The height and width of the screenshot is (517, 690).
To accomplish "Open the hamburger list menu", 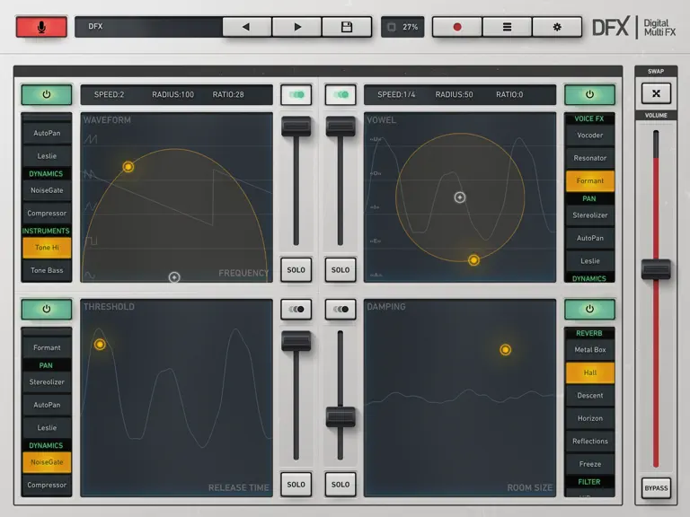I will (507, 27).
